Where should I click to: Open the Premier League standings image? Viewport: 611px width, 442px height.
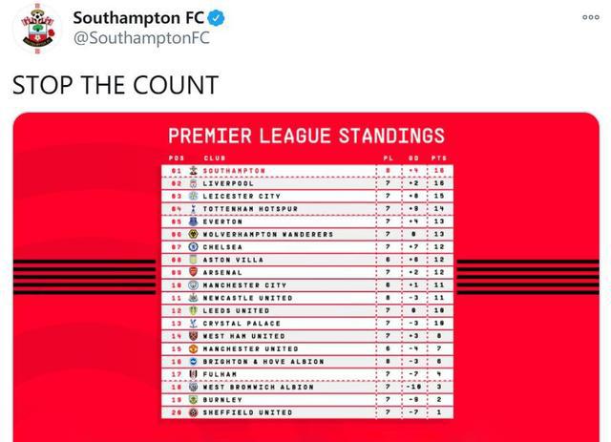pyautogui.click(x=305, y=277)
